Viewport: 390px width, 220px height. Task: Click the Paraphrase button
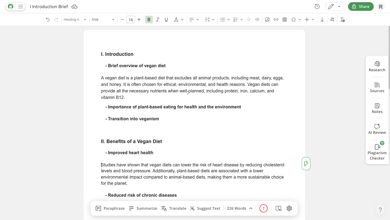[x=110, y=208]
